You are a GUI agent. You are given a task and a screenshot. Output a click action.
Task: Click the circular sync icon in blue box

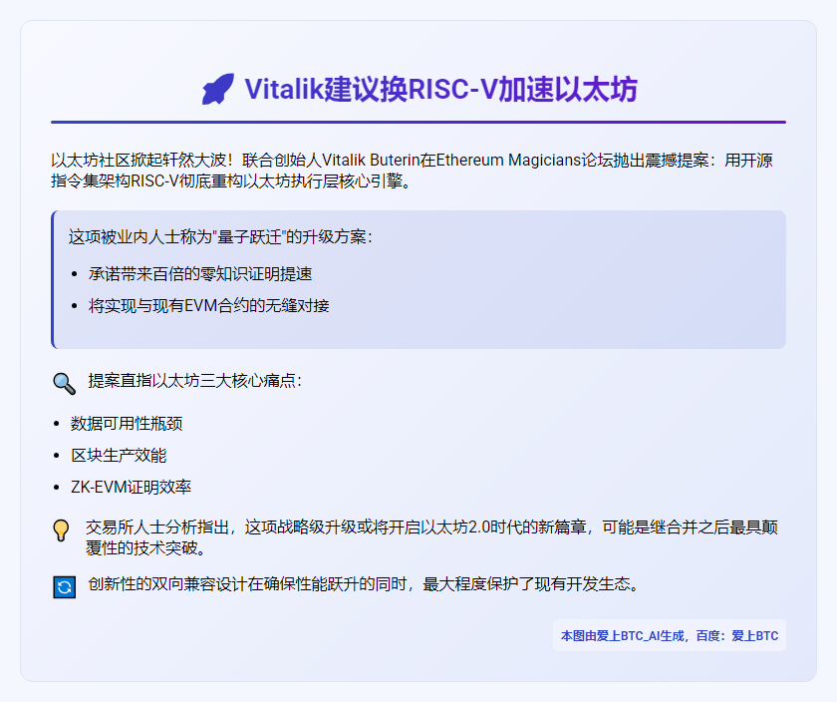(x=63, y=586)
